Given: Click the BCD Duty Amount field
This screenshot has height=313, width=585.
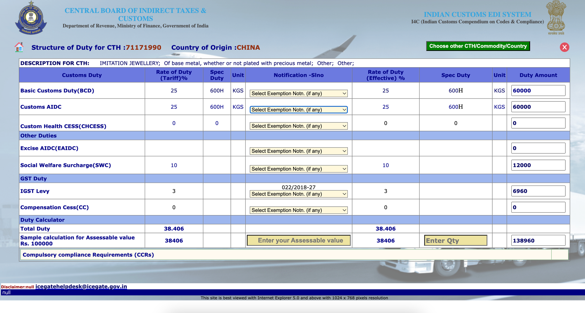Looking at the screenshot, I should [538, 91].
